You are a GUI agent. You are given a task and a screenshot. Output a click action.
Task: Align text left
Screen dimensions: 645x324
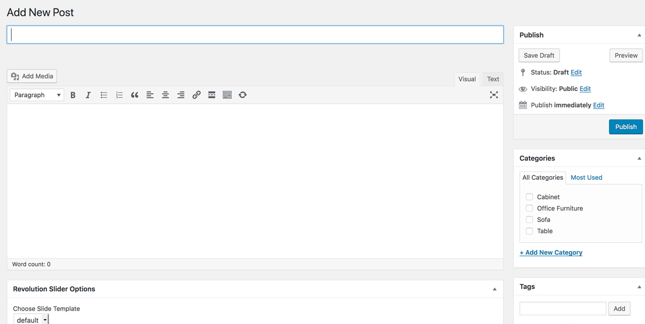click(150, 95)
